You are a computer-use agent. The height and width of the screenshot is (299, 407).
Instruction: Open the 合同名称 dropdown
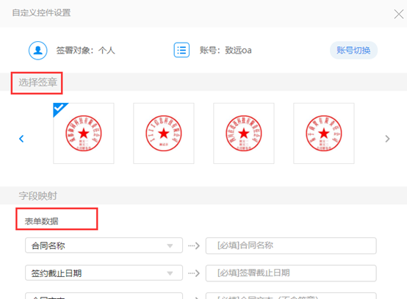coord(104,245)
